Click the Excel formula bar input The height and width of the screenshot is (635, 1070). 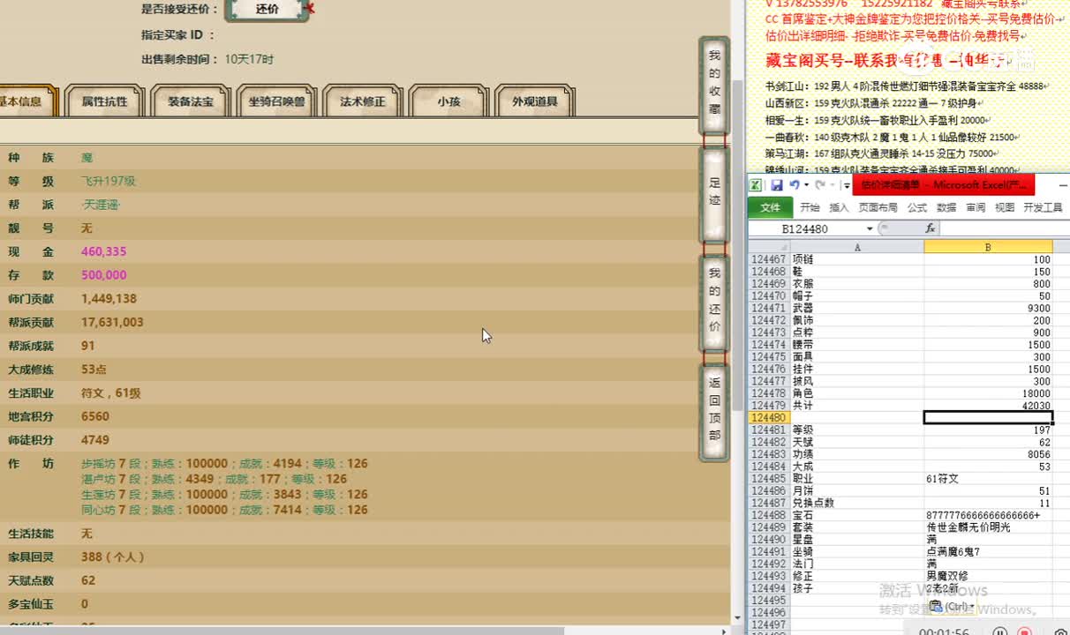pyautogui.click(x=1005, y=228)
